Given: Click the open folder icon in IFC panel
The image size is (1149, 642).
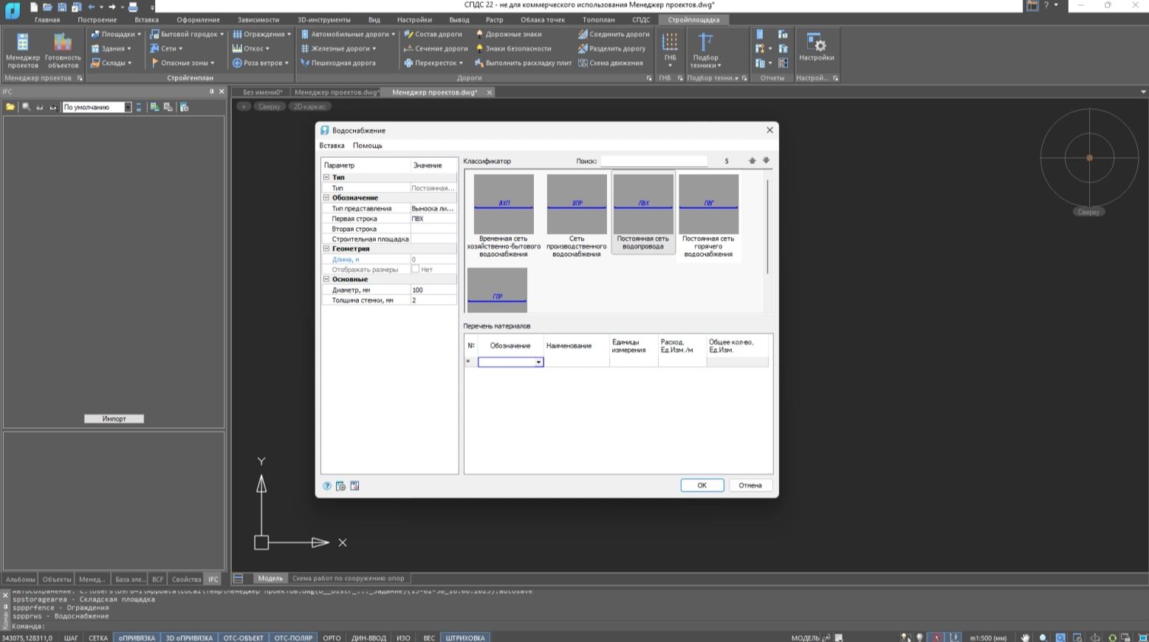Looking at the screenshot, I should [x=10, y=107].
